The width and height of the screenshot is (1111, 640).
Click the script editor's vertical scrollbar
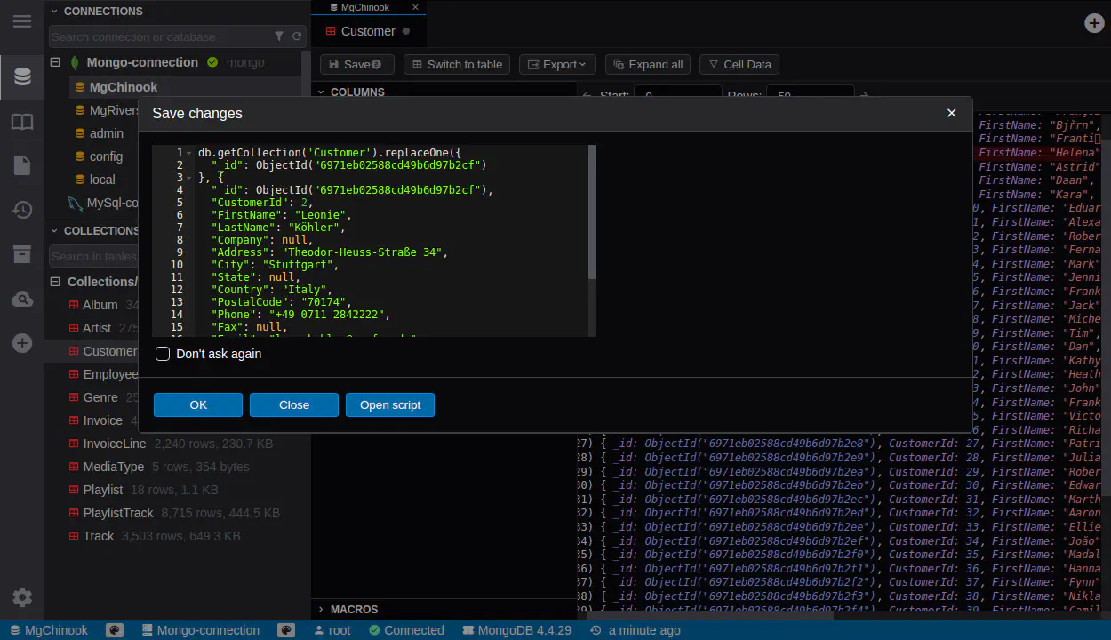(592, 213)
